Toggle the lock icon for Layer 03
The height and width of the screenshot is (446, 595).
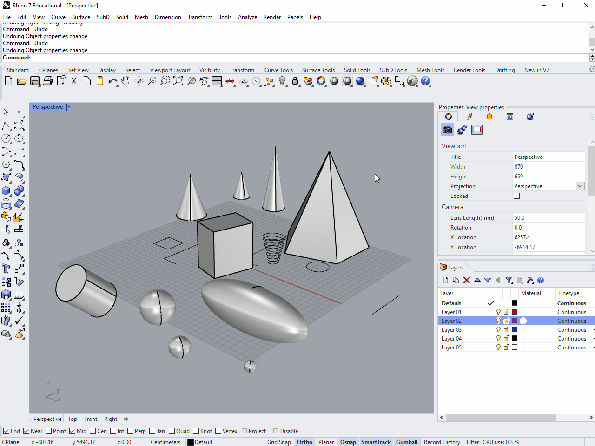[507, 330]
